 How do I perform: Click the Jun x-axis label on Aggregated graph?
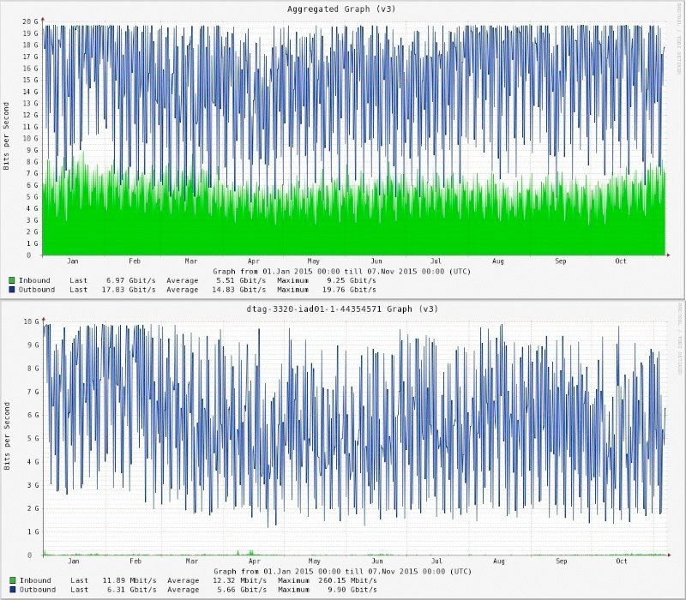tap(376, 261)
